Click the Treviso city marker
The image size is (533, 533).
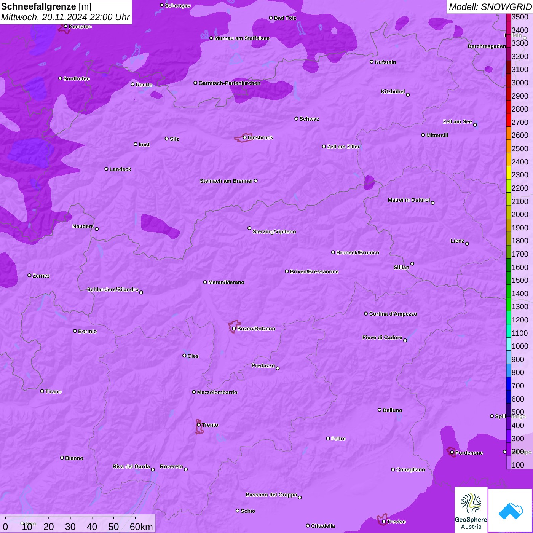(384, 522)
